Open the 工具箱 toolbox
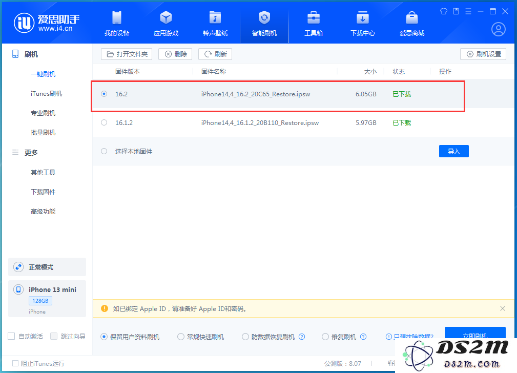The image size is (517, 373). (313, 24)
